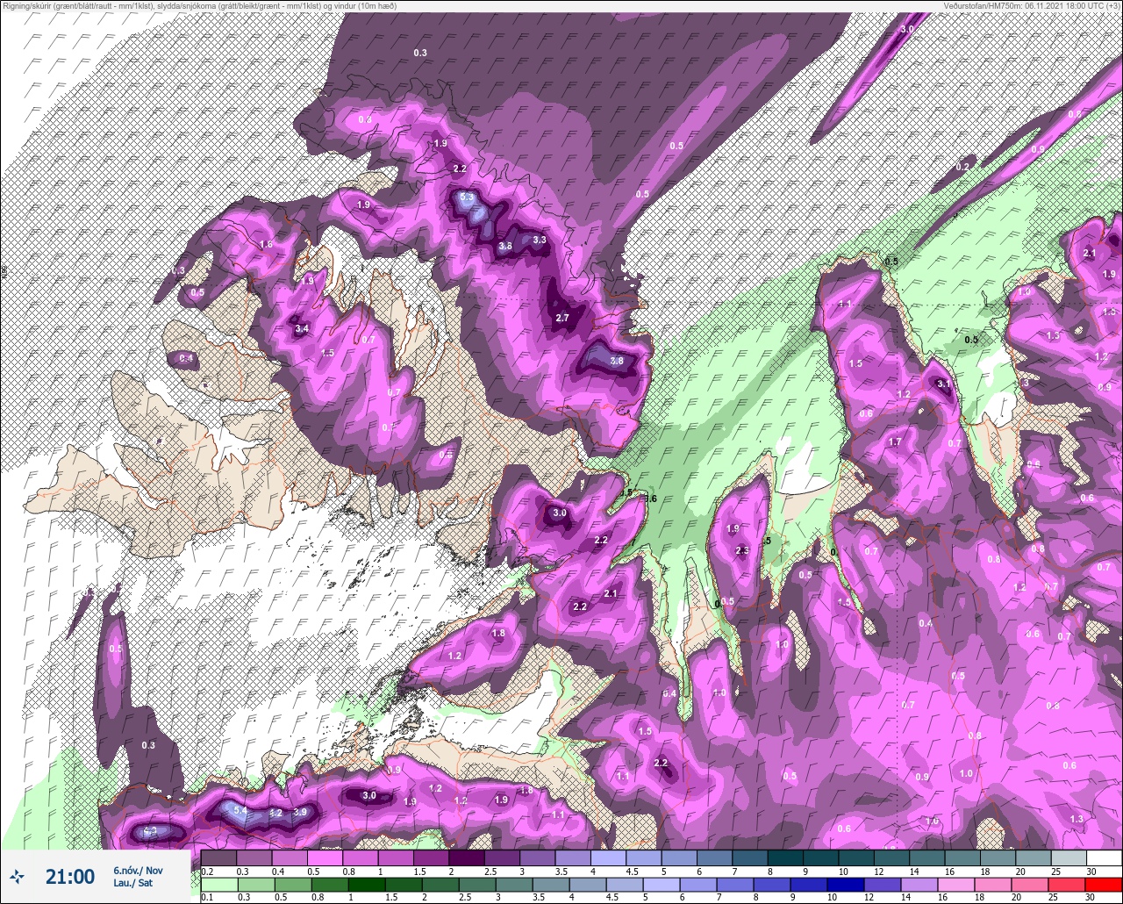
Task: Click the 3.1 precipitation value on the map
Action: 944,384
